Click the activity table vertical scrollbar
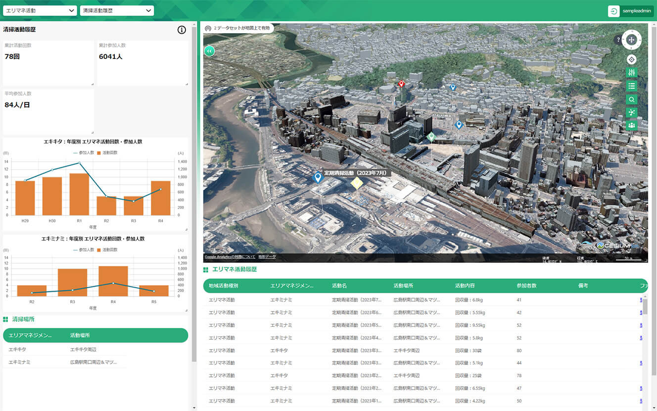This screenshot has height=411, width=657. pyautogui.click(x=645, y=307)
